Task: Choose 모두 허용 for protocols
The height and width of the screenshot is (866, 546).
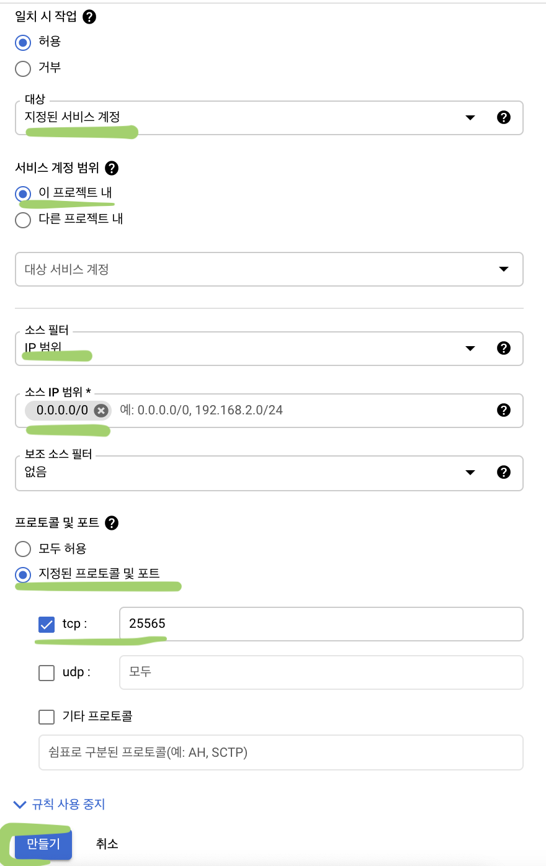Action: click(x=23, y=549)
